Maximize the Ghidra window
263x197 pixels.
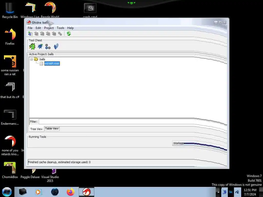pyautogui.click(x=220, y=23)
